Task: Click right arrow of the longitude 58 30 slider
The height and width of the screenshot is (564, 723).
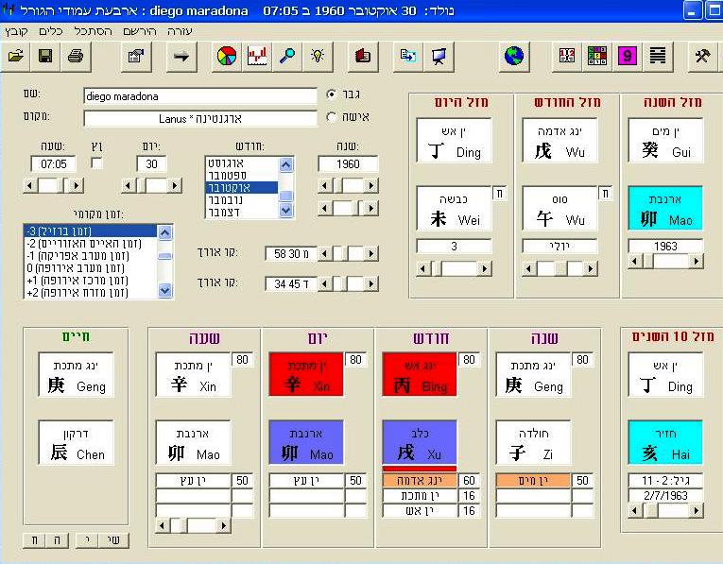Action: (371, 253)
